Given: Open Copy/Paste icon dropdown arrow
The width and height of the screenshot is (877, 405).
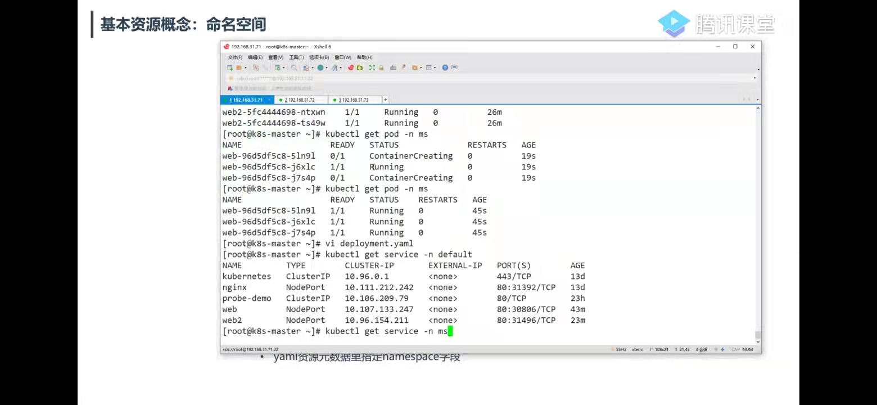Looking at the screenshot, I should (313, 67).
